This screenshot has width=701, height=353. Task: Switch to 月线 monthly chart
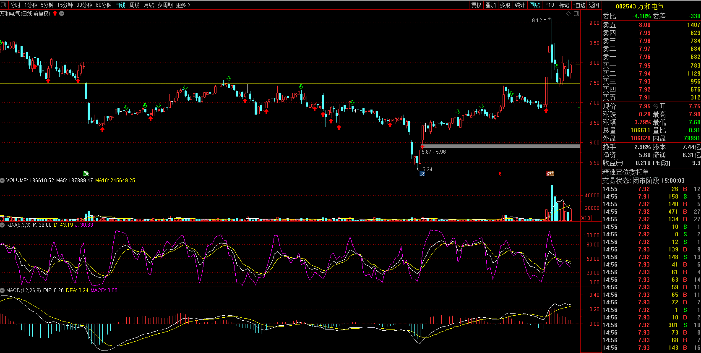coord(149,5)
